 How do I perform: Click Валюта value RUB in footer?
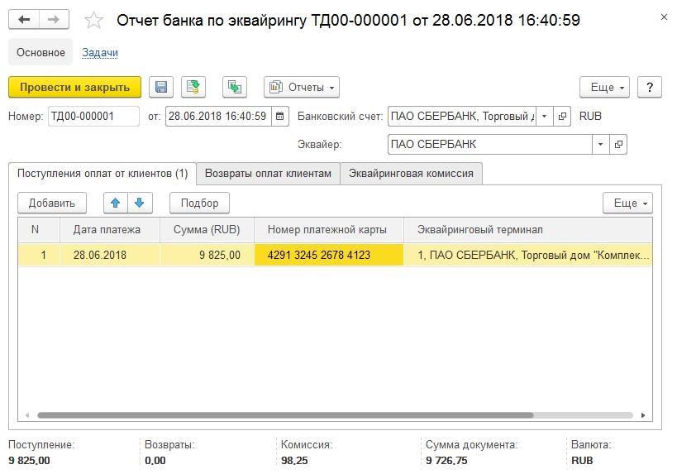[582, 461]
